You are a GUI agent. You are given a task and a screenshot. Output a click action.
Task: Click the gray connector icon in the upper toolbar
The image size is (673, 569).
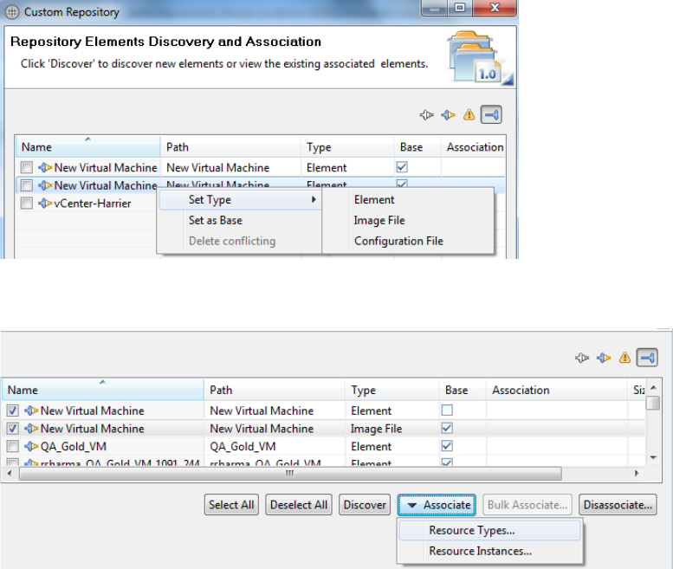click(x=426, y=114)
